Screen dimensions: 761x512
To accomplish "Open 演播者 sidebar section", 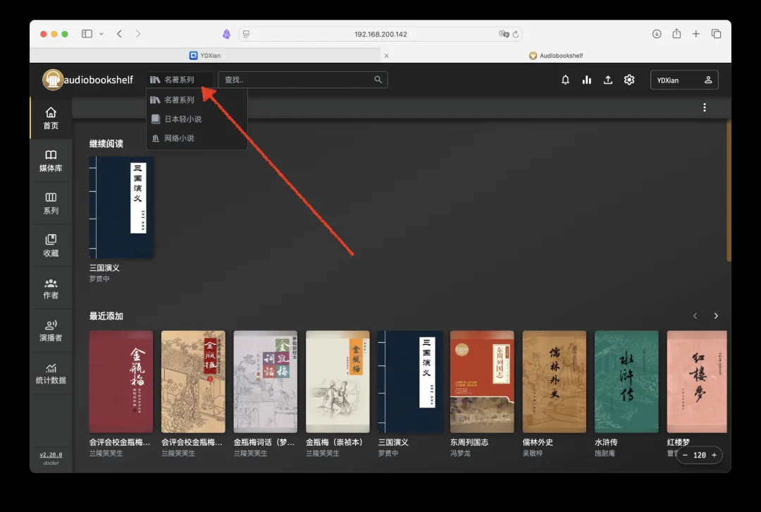I will click(51, 330).
